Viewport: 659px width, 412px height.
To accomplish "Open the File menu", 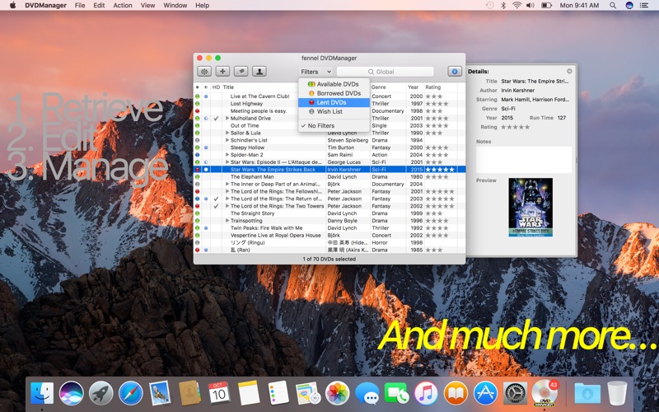I will (80, 6).
